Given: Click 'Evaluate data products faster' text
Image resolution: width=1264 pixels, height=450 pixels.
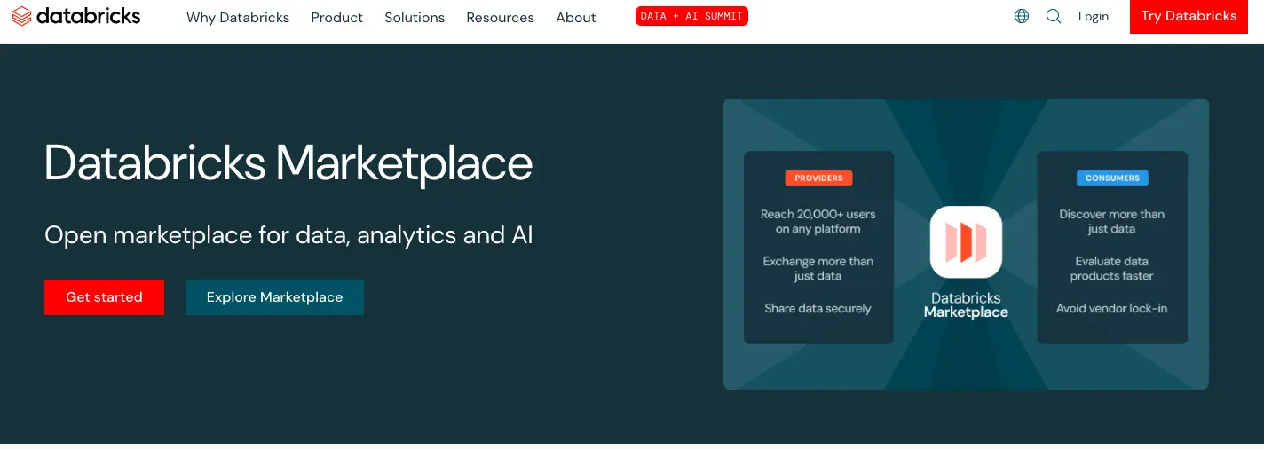Looking at the screenshot, I should click(1112, 269).
